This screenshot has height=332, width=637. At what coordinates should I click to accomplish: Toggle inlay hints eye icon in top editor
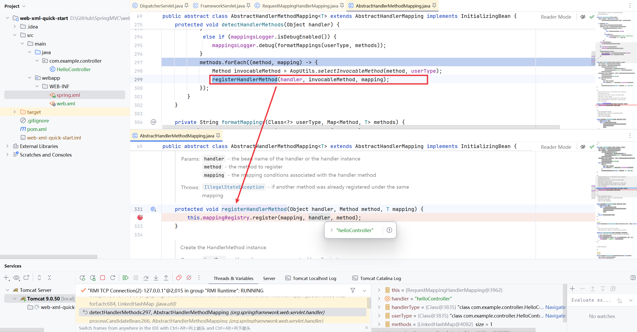(583, 17)
